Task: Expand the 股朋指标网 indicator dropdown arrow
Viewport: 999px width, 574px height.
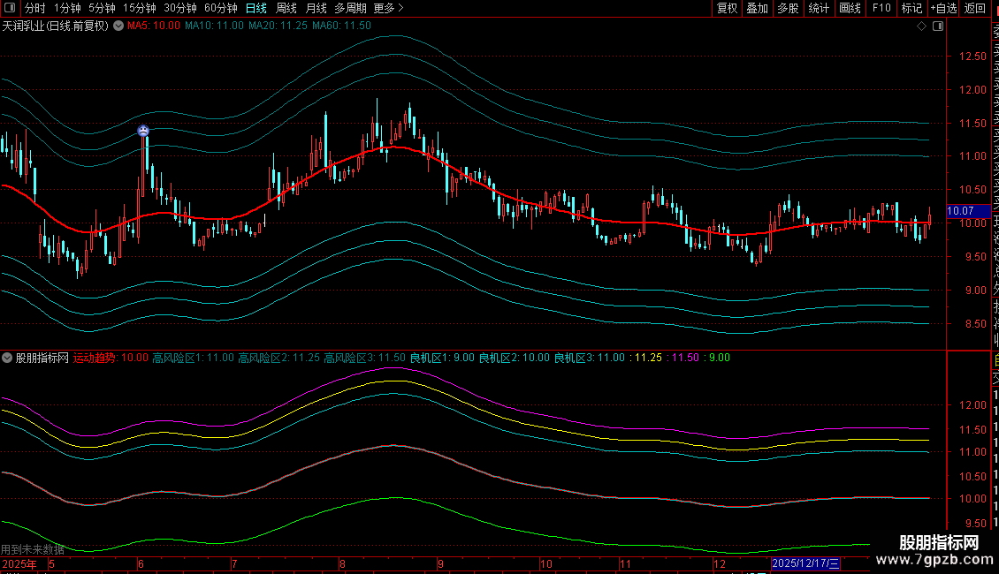Action: tap(8, 359)
